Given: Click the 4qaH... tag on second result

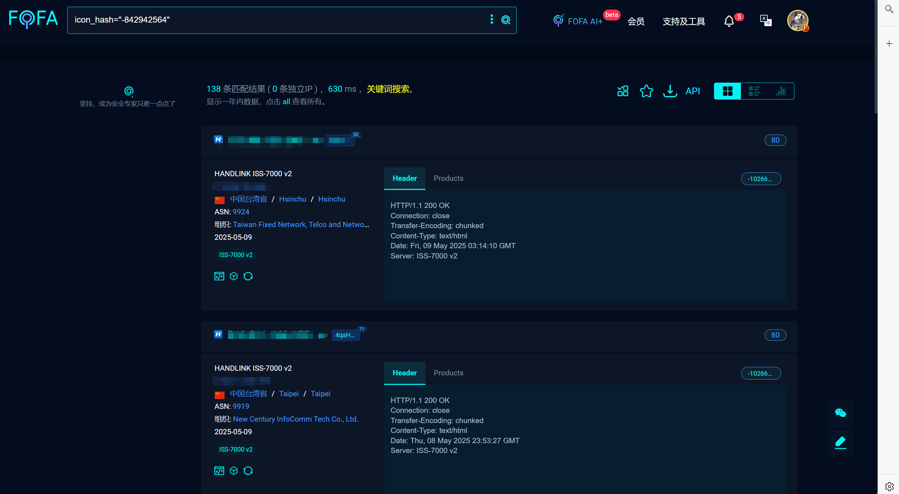Looking at the screenshot, I should point(345,335).
